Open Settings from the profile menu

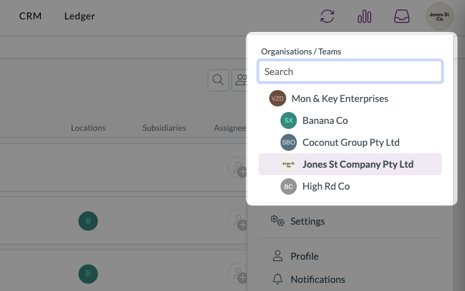click(307, 221)
